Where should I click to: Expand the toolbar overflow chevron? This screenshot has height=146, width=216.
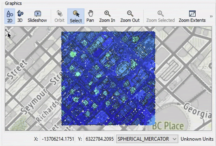(x=211, y=16)
